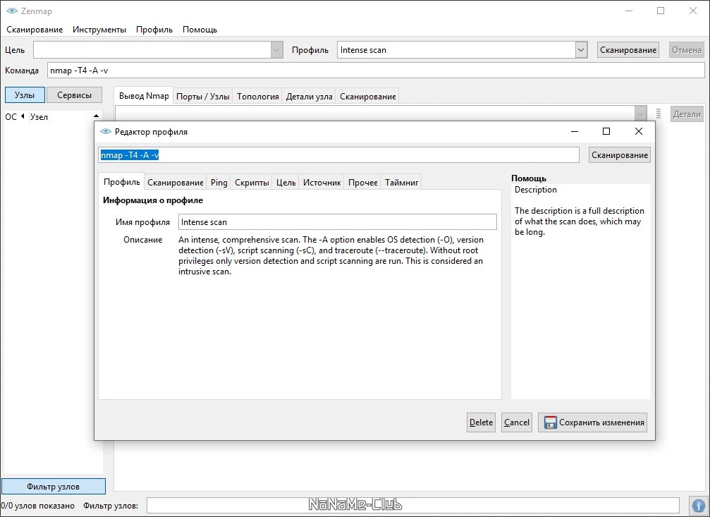Screen dimensions: 710x517
Task: Expand the Nmap output scan selector dropdown
Action: click(x=640, y=114)
